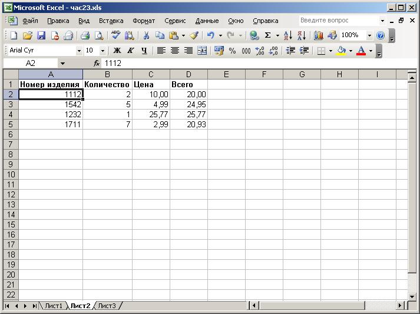Click the AutoSum sigma icon

click(267, 35)
